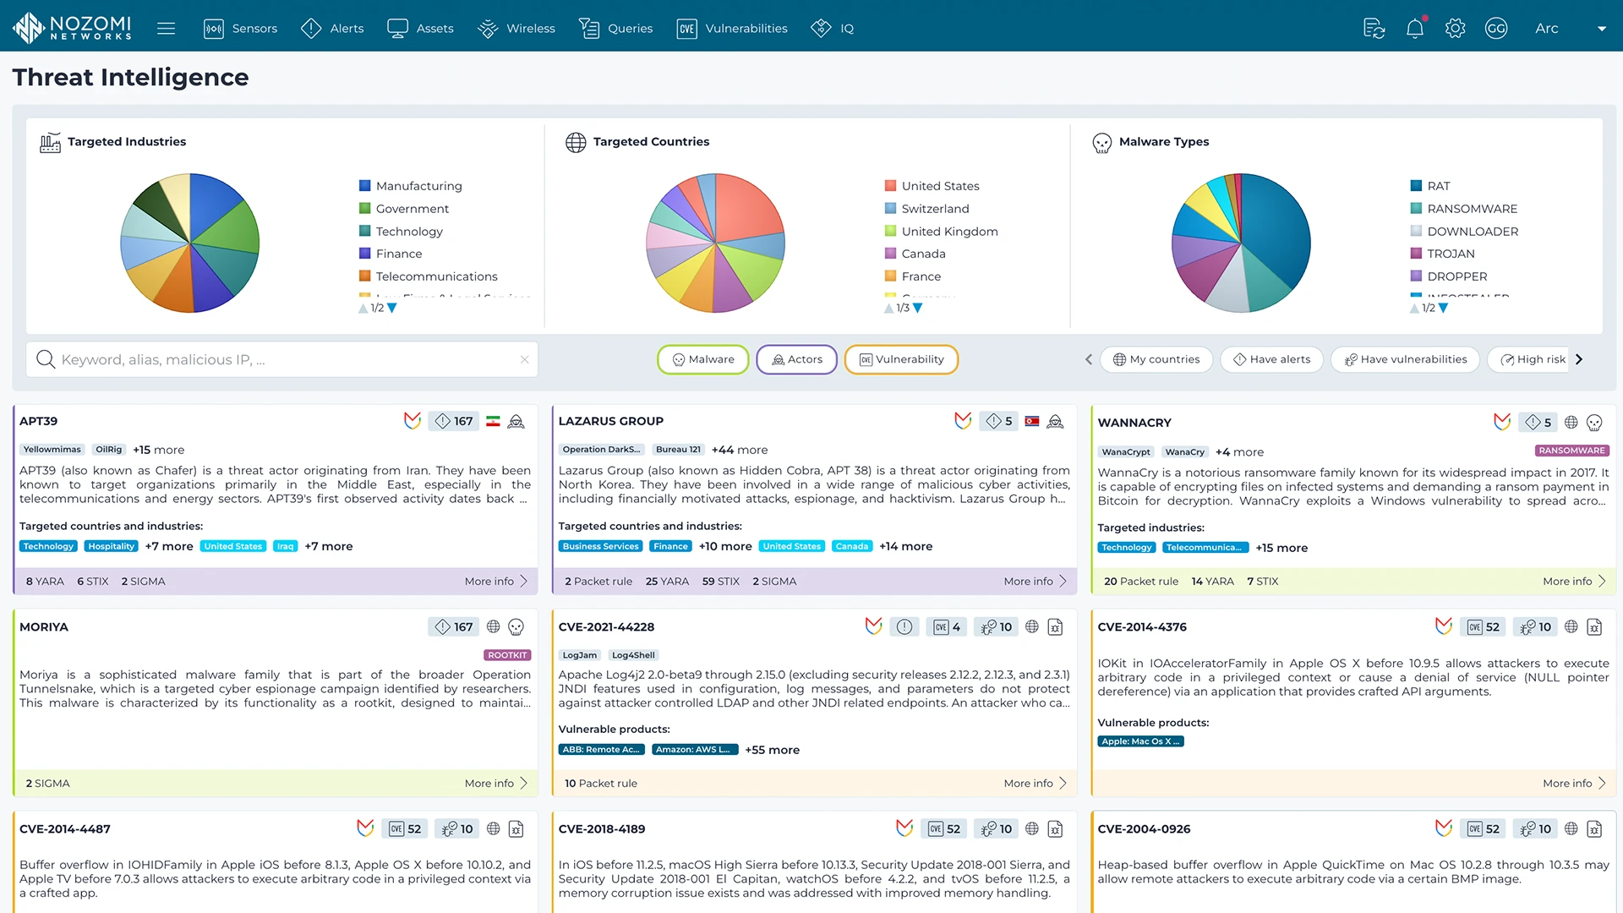Click the Iran flag on APT39 card
Screen dimensions: 1623x913
coord(494,421)
